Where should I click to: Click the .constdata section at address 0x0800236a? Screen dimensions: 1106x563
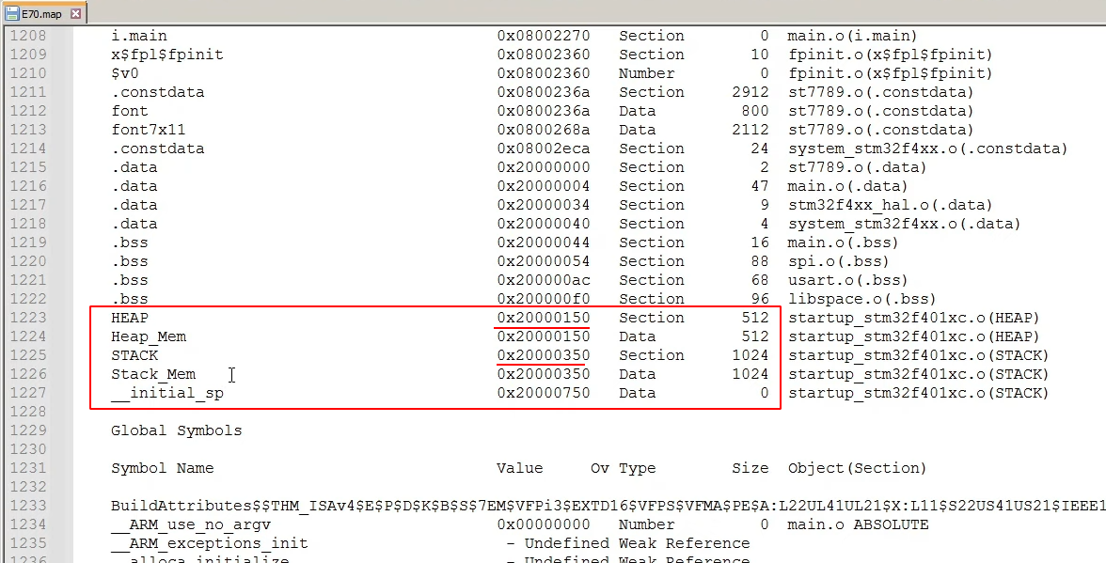157,92
